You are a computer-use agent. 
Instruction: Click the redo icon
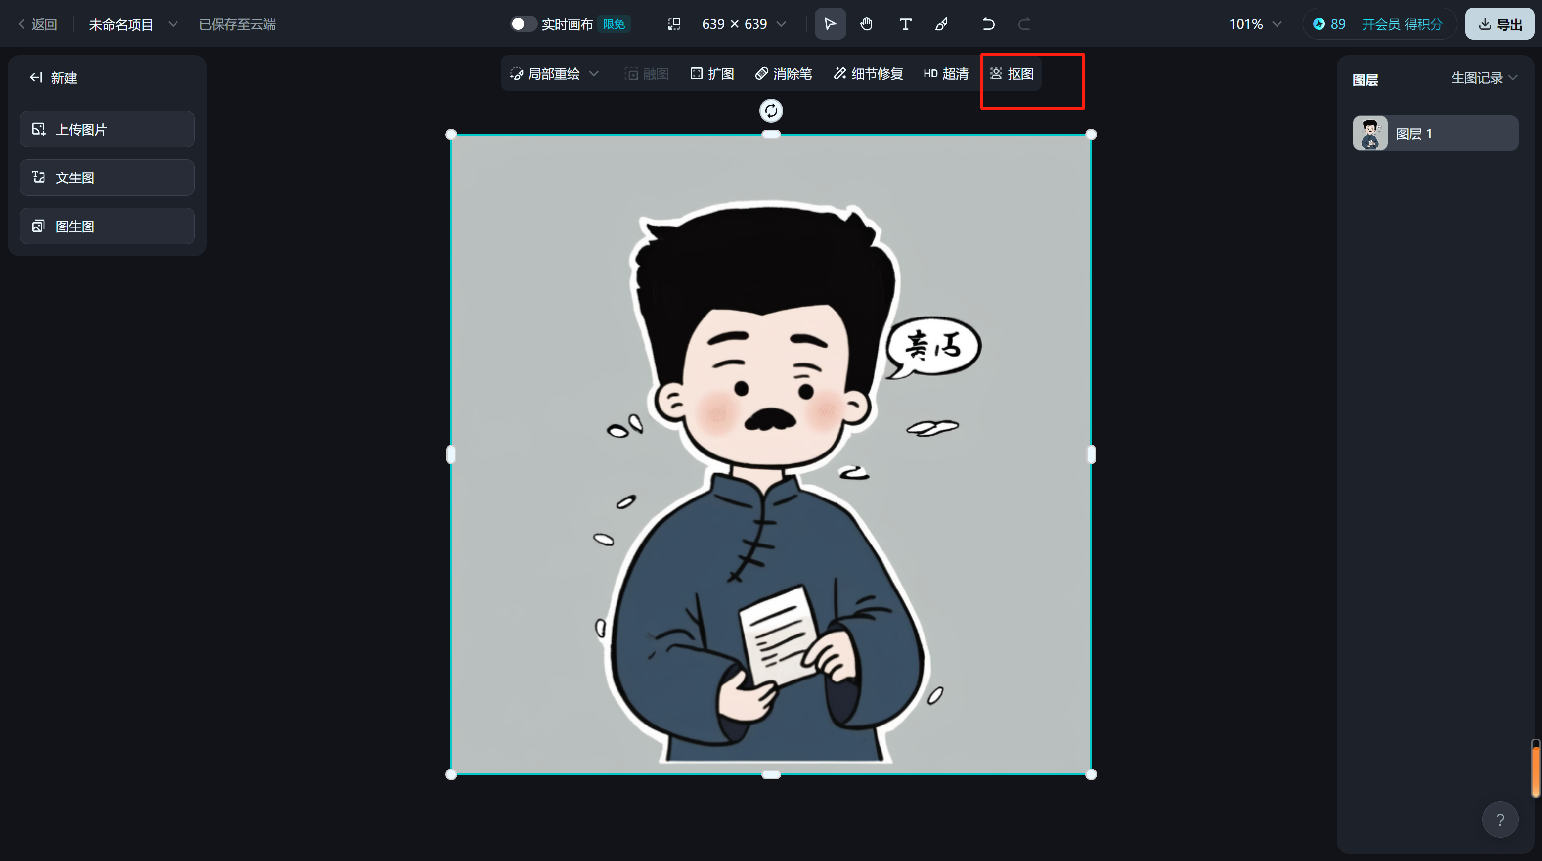coord(1024,24)
